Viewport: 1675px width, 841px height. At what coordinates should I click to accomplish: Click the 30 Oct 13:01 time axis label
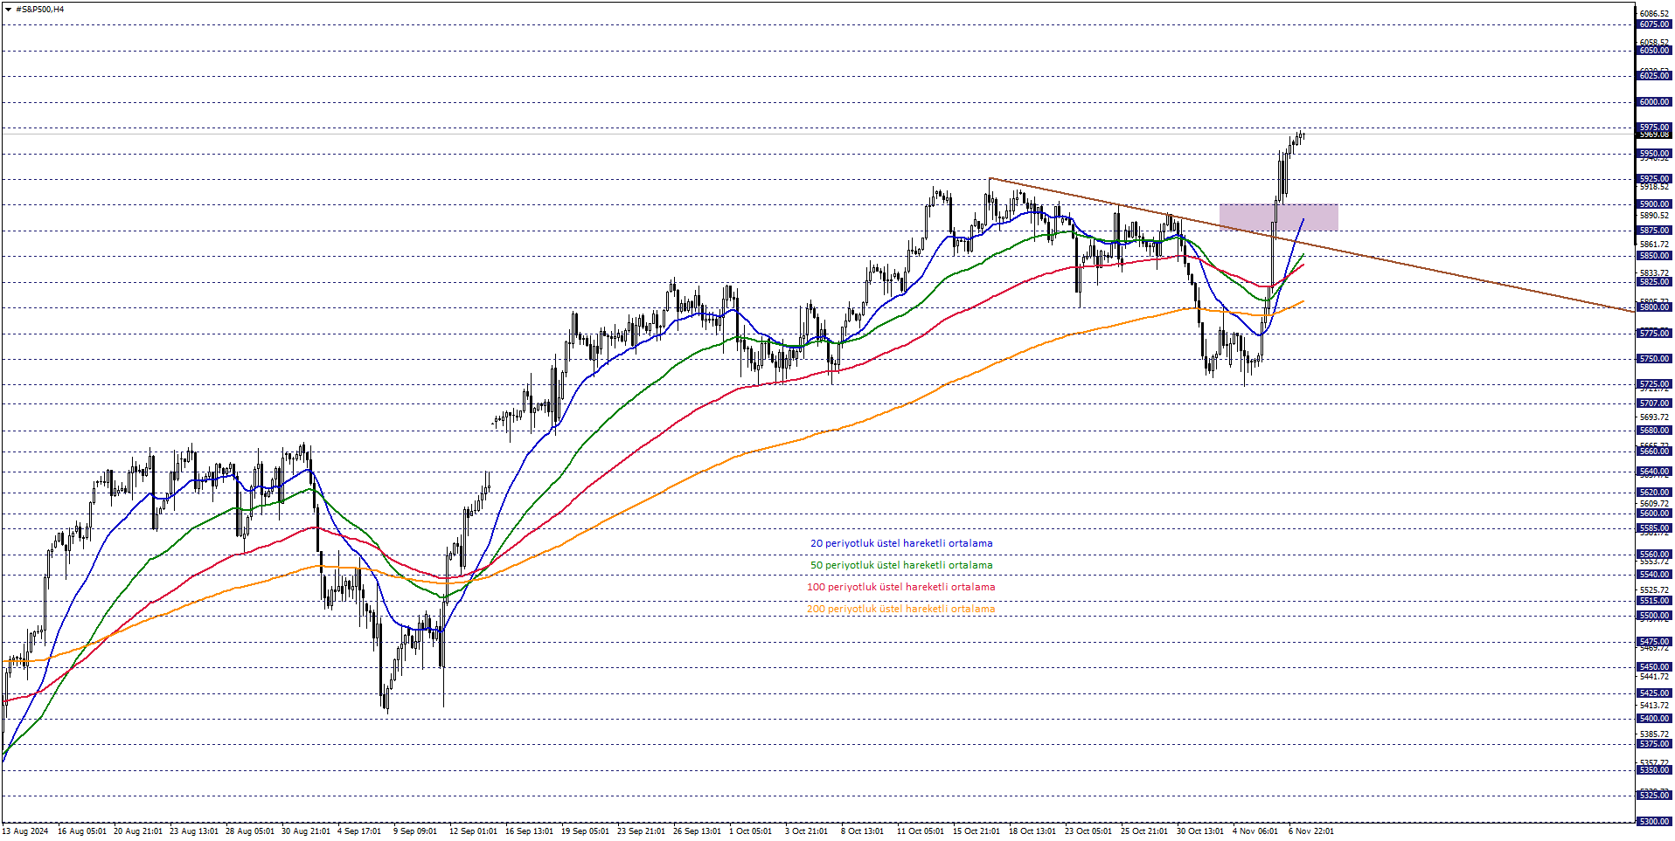(1200, 831)
